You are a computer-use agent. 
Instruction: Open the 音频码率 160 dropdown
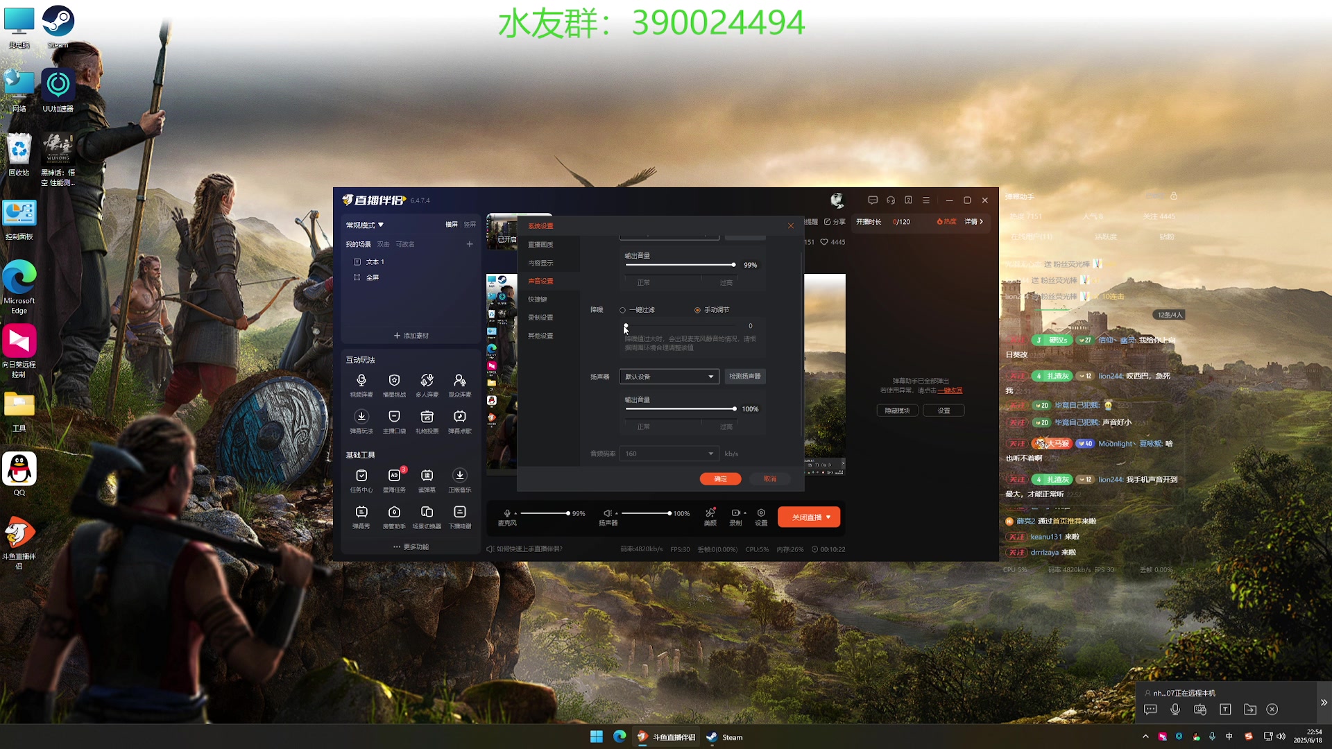(669, 454)
